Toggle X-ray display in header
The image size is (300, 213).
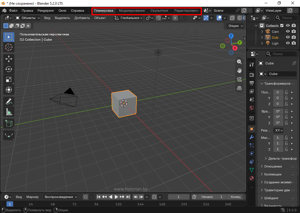click(x=232, y=18)
